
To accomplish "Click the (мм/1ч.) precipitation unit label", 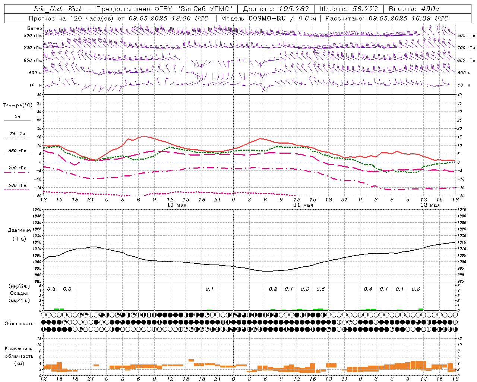I will click(x=19, y=300).
